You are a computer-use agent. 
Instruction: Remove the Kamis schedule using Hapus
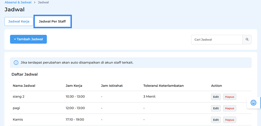click(x=229, y=120)
